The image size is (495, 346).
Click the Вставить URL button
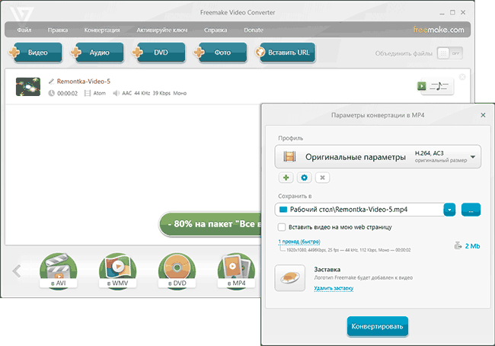coord(286,53)
